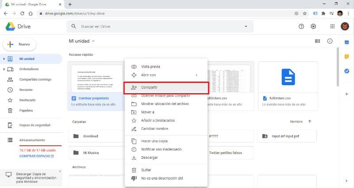
Task: Open a new browser tab
Action: pos(70,4)
